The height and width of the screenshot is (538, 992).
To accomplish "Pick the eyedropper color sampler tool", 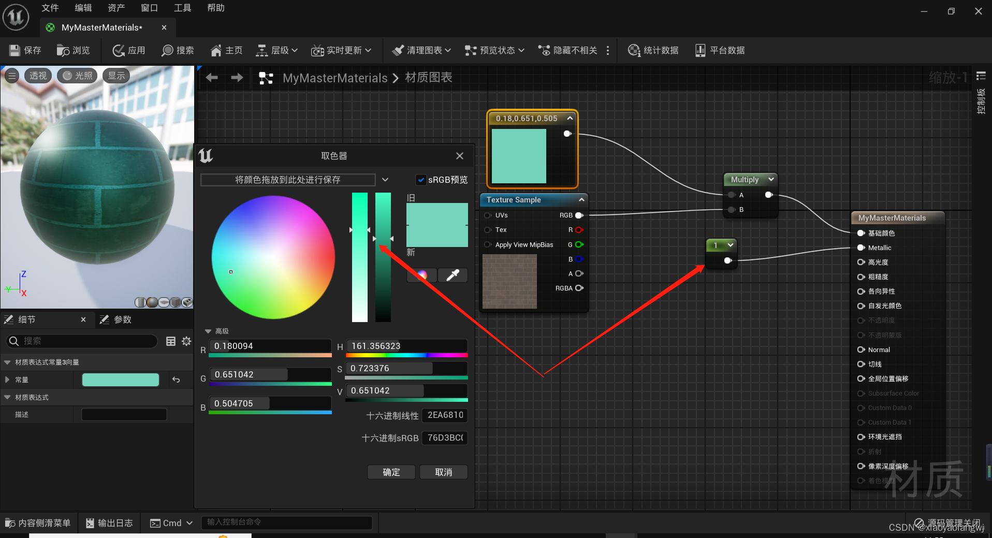I will (453, 275).
